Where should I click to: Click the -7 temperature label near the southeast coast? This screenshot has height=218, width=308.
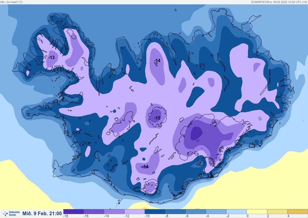[199, 163]
